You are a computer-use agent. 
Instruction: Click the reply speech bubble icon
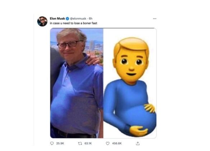tap(52, 143)
